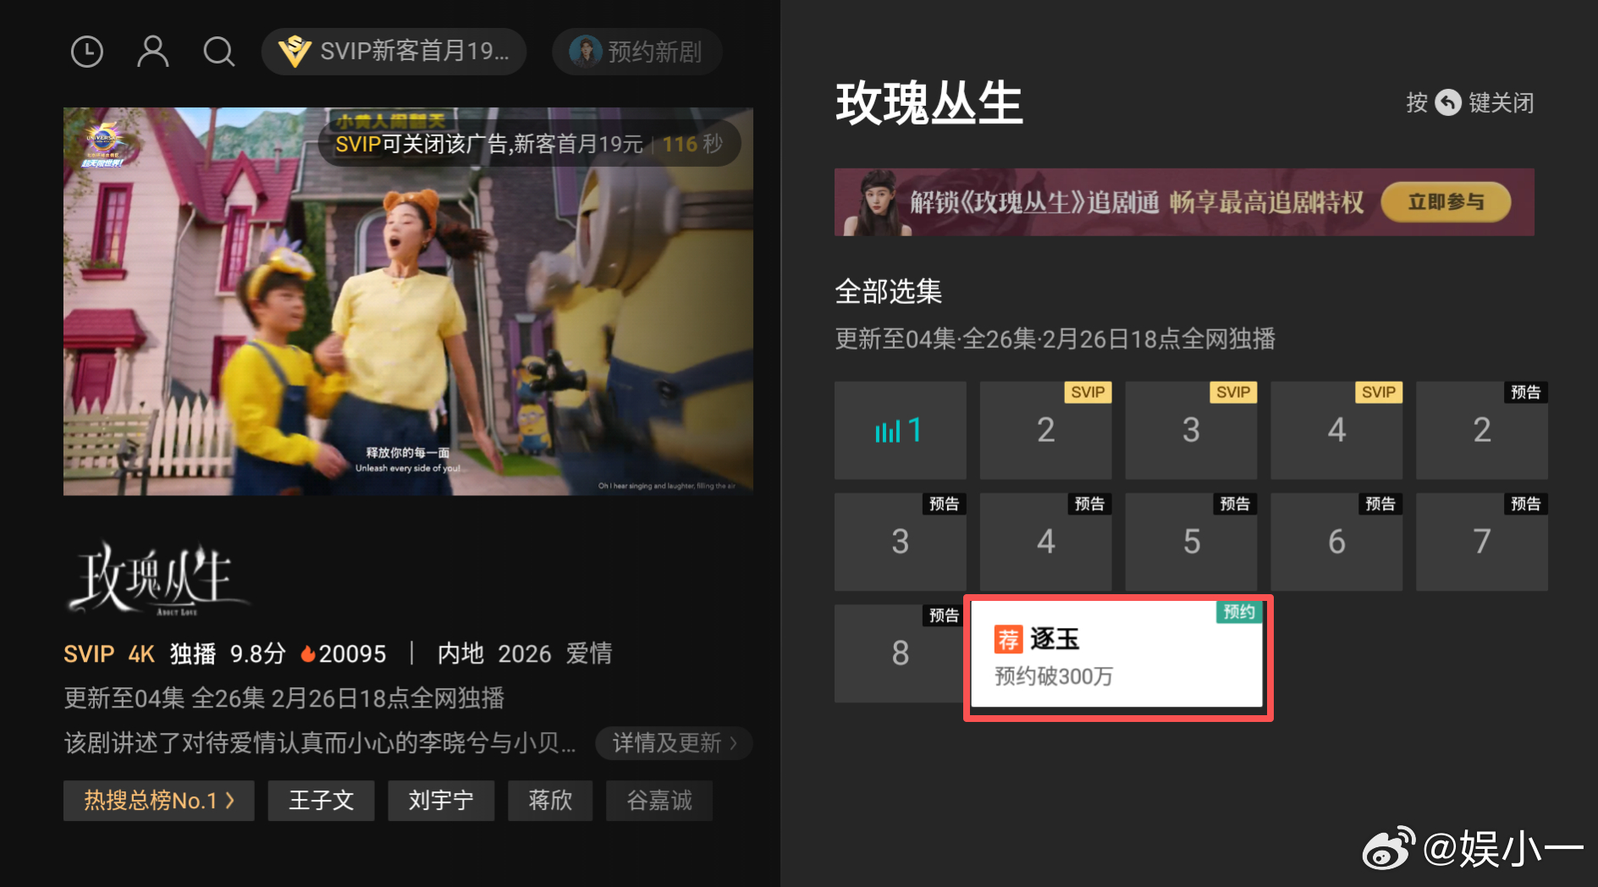Open the user profile icon

(152, 52)
